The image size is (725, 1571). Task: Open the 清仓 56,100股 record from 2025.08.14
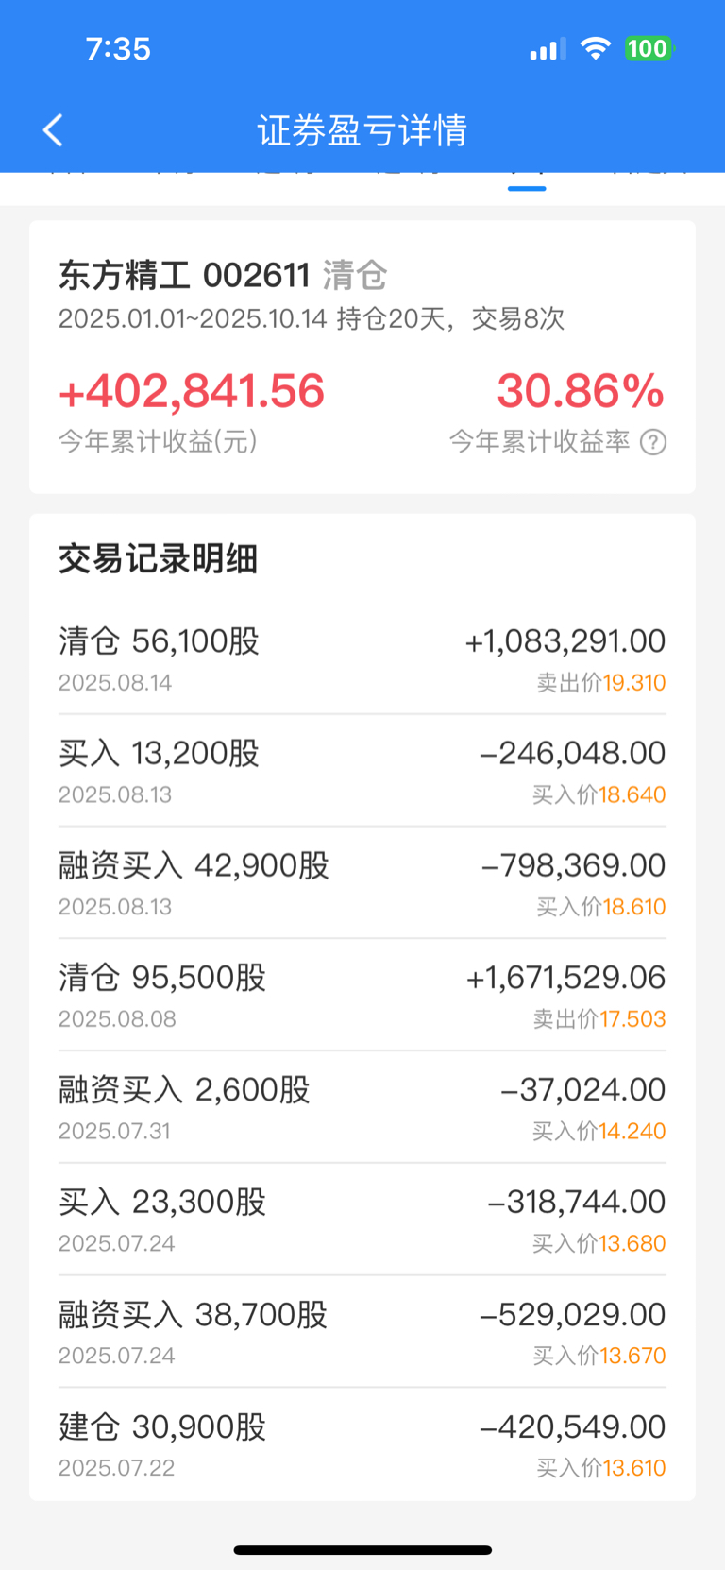(x=362, y=659)
